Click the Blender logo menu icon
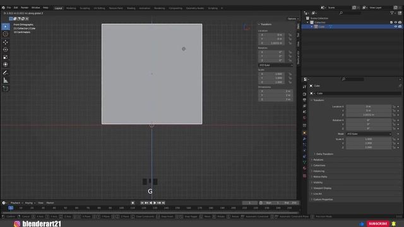The width and height of the screenshot is (404, 227). [3, 8]
